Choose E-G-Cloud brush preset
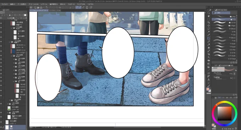 click(224, 59)
